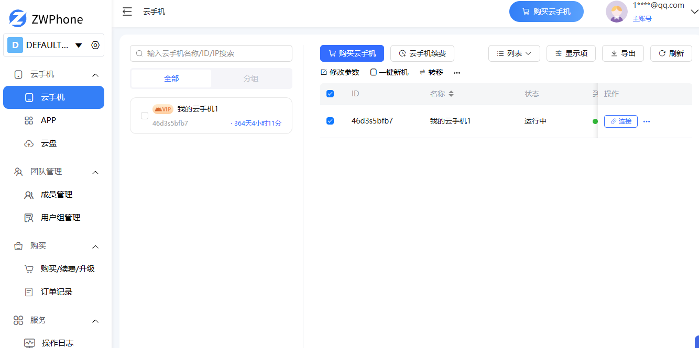The width and height of the screenshot is (699, 348).
Task: Click the 云手机续费 button
Action: [422, 53]
